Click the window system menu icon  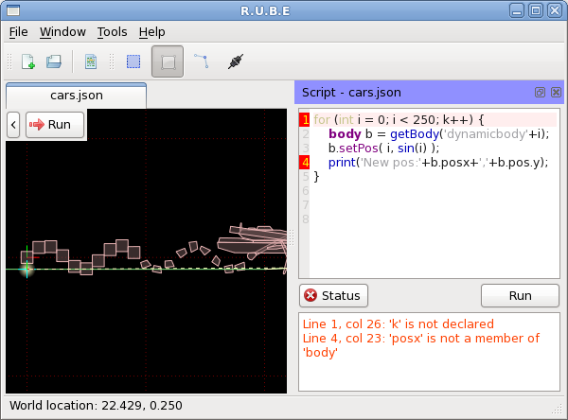click(x=13, y=10)
